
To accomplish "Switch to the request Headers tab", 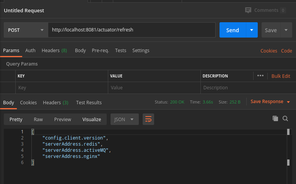I will coord(54,51).
